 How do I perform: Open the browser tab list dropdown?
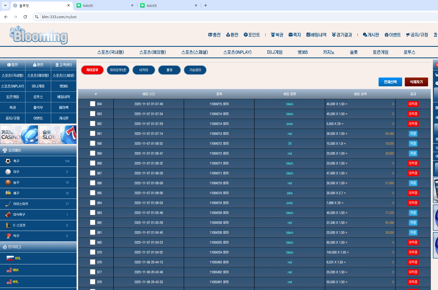pos(5,5)
